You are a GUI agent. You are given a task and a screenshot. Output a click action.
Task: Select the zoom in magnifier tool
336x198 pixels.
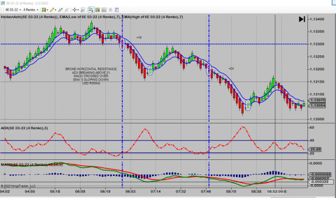pos(83,10)
